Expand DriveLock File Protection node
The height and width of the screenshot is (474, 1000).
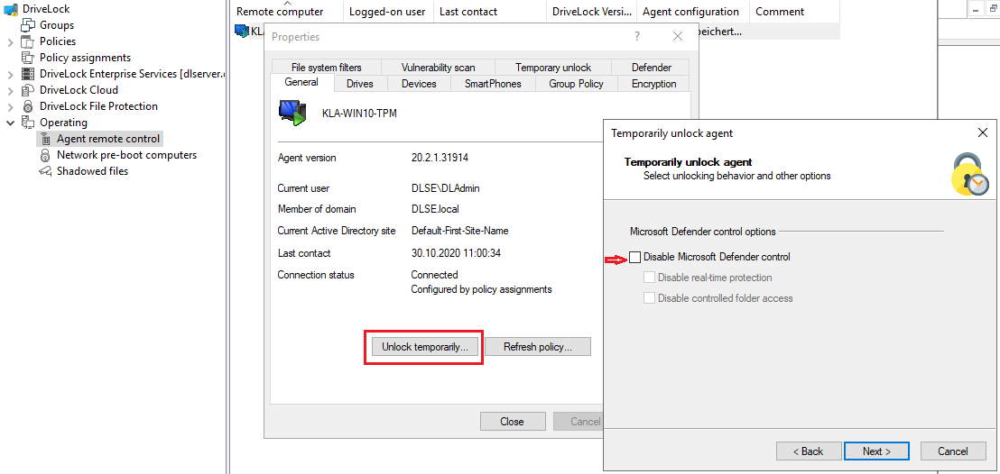(x=10, y=107)
